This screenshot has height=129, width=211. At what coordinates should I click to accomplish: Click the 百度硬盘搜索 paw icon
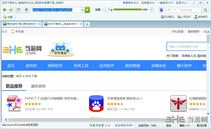96,103
